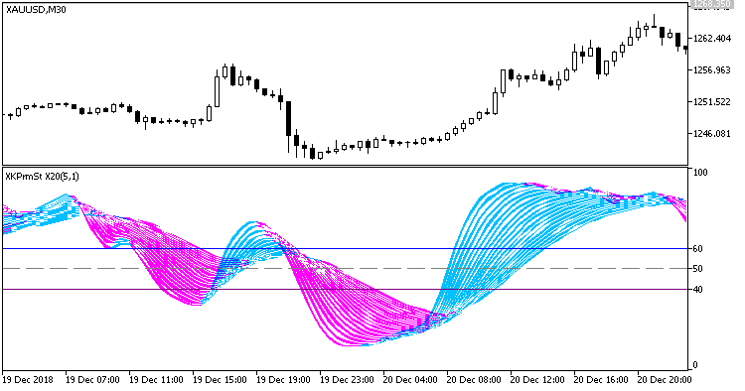Click the 40 level label on indicator scale
745x391 pixels.
click(x=698, y=290)
